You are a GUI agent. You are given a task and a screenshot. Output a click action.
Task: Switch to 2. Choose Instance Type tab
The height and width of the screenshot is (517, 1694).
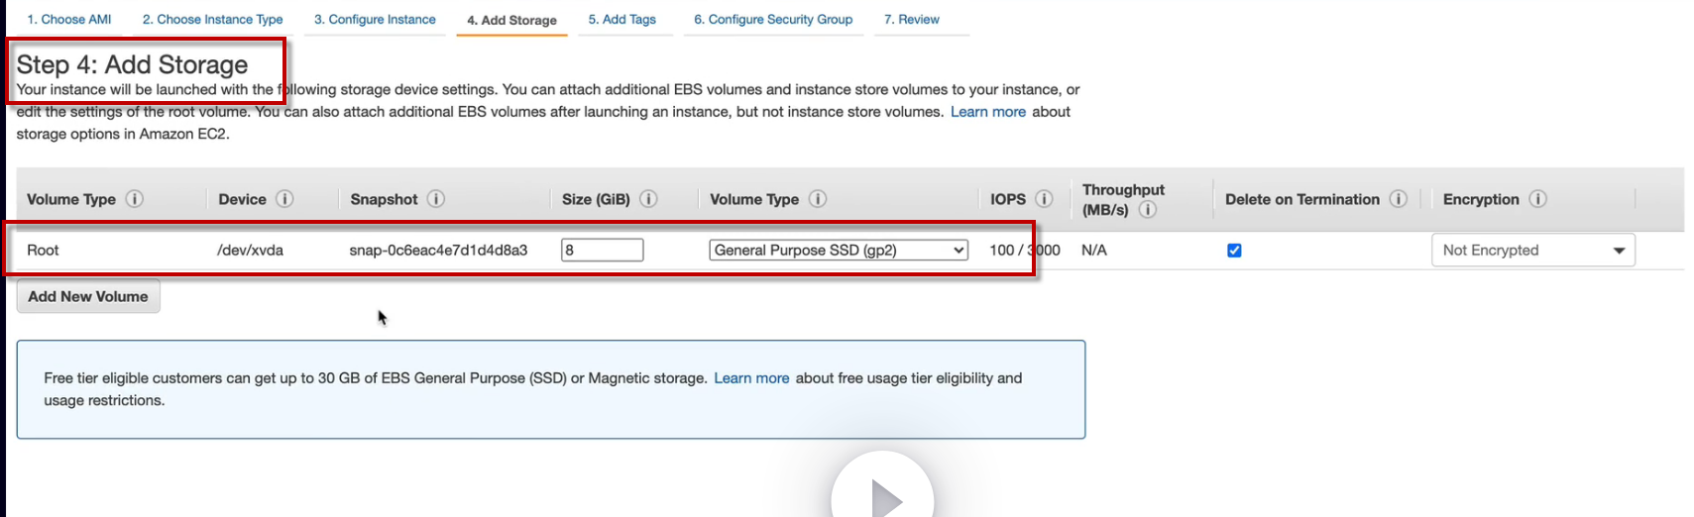(212, 20)
